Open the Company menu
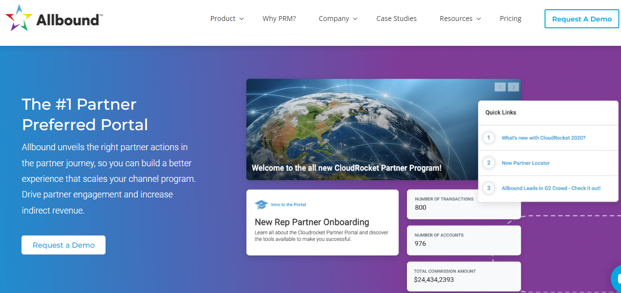The height and width of the screenshot is (293, 621). pyautogui.click(x=334, y=19)
